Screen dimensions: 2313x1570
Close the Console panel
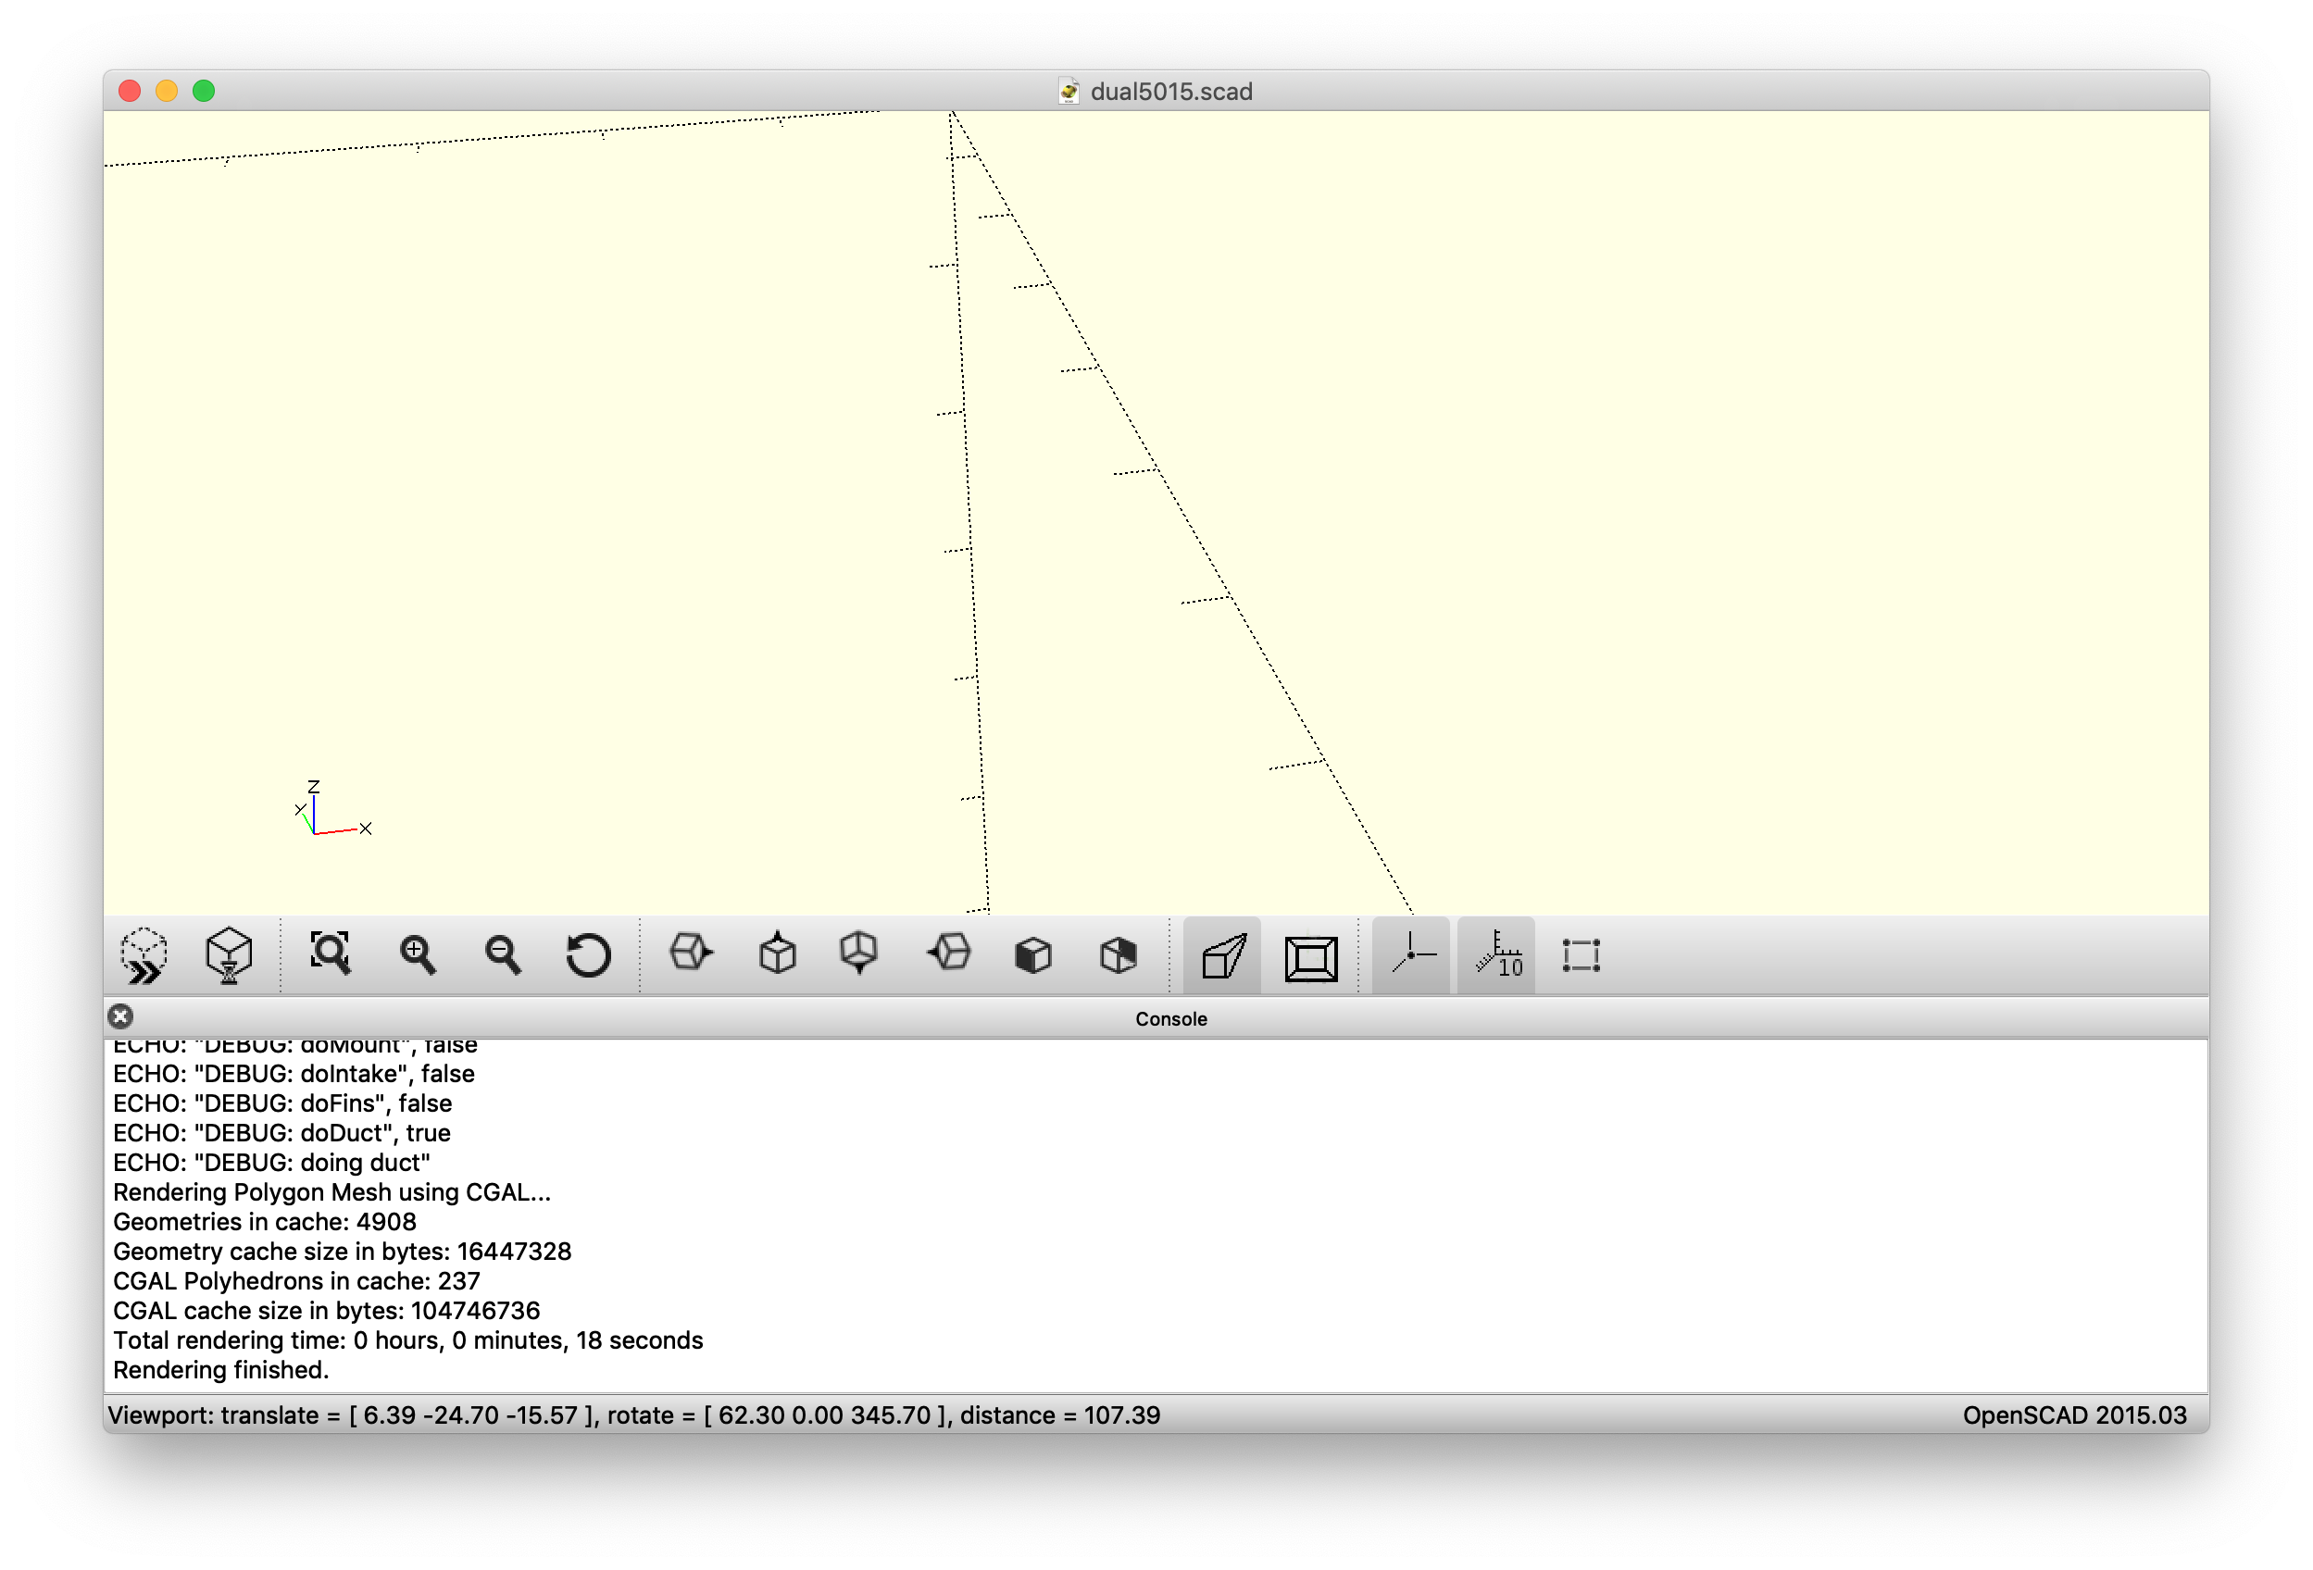click(x=120, y=1016)
